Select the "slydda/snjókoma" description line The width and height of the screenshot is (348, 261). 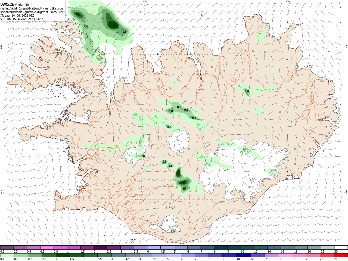tap(32, 12)
